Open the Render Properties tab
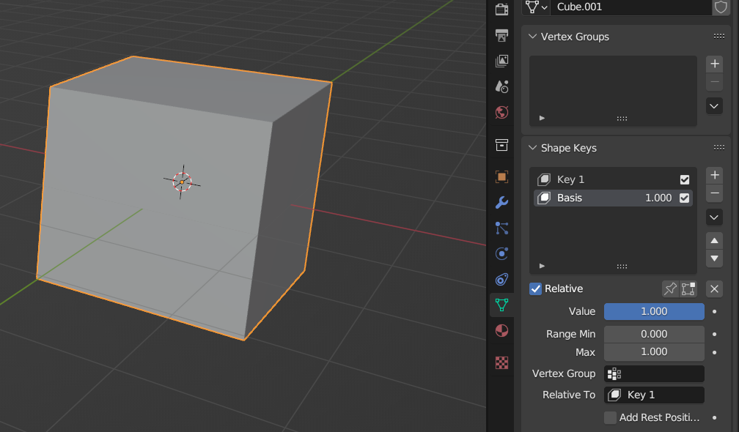The image size is (739, 432). pos(501,10)
